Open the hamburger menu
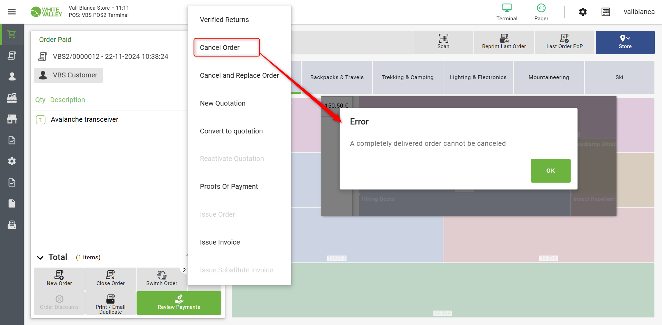Screen dimensions: 662x325 tap(12, 12)
